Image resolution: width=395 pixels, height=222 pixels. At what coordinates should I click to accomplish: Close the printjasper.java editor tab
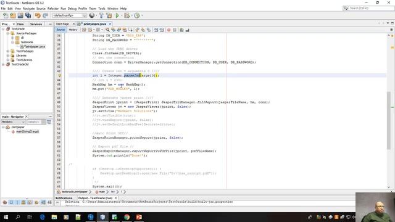pyautogui.click(x=110, y=24)
